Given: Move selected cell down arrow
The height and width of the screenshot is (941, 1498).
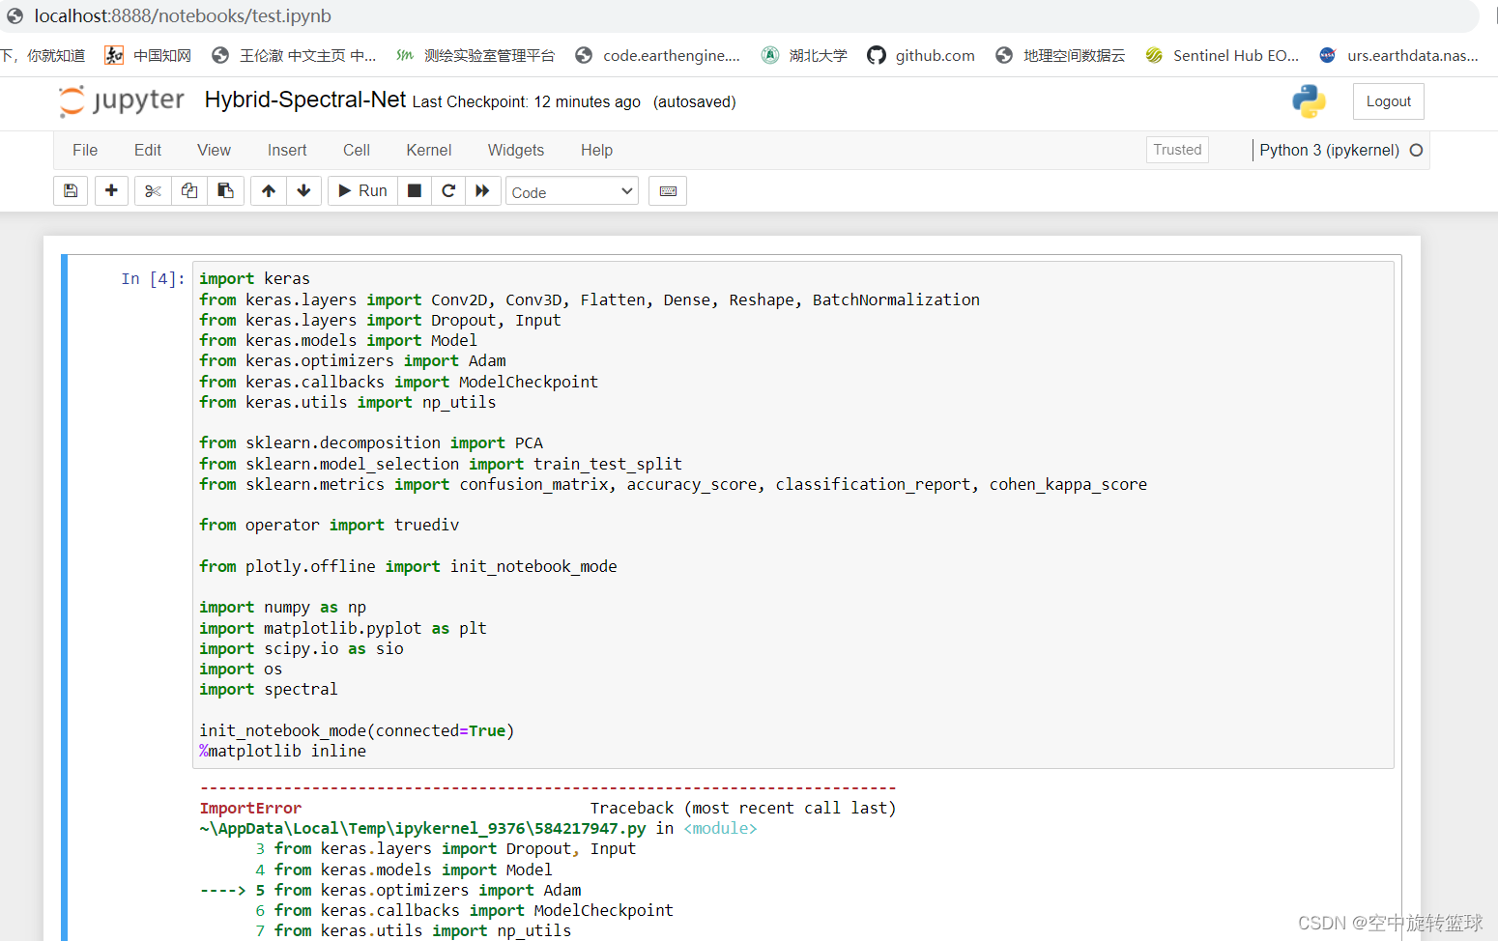Looking at the screenshot, I should (303, 191).
